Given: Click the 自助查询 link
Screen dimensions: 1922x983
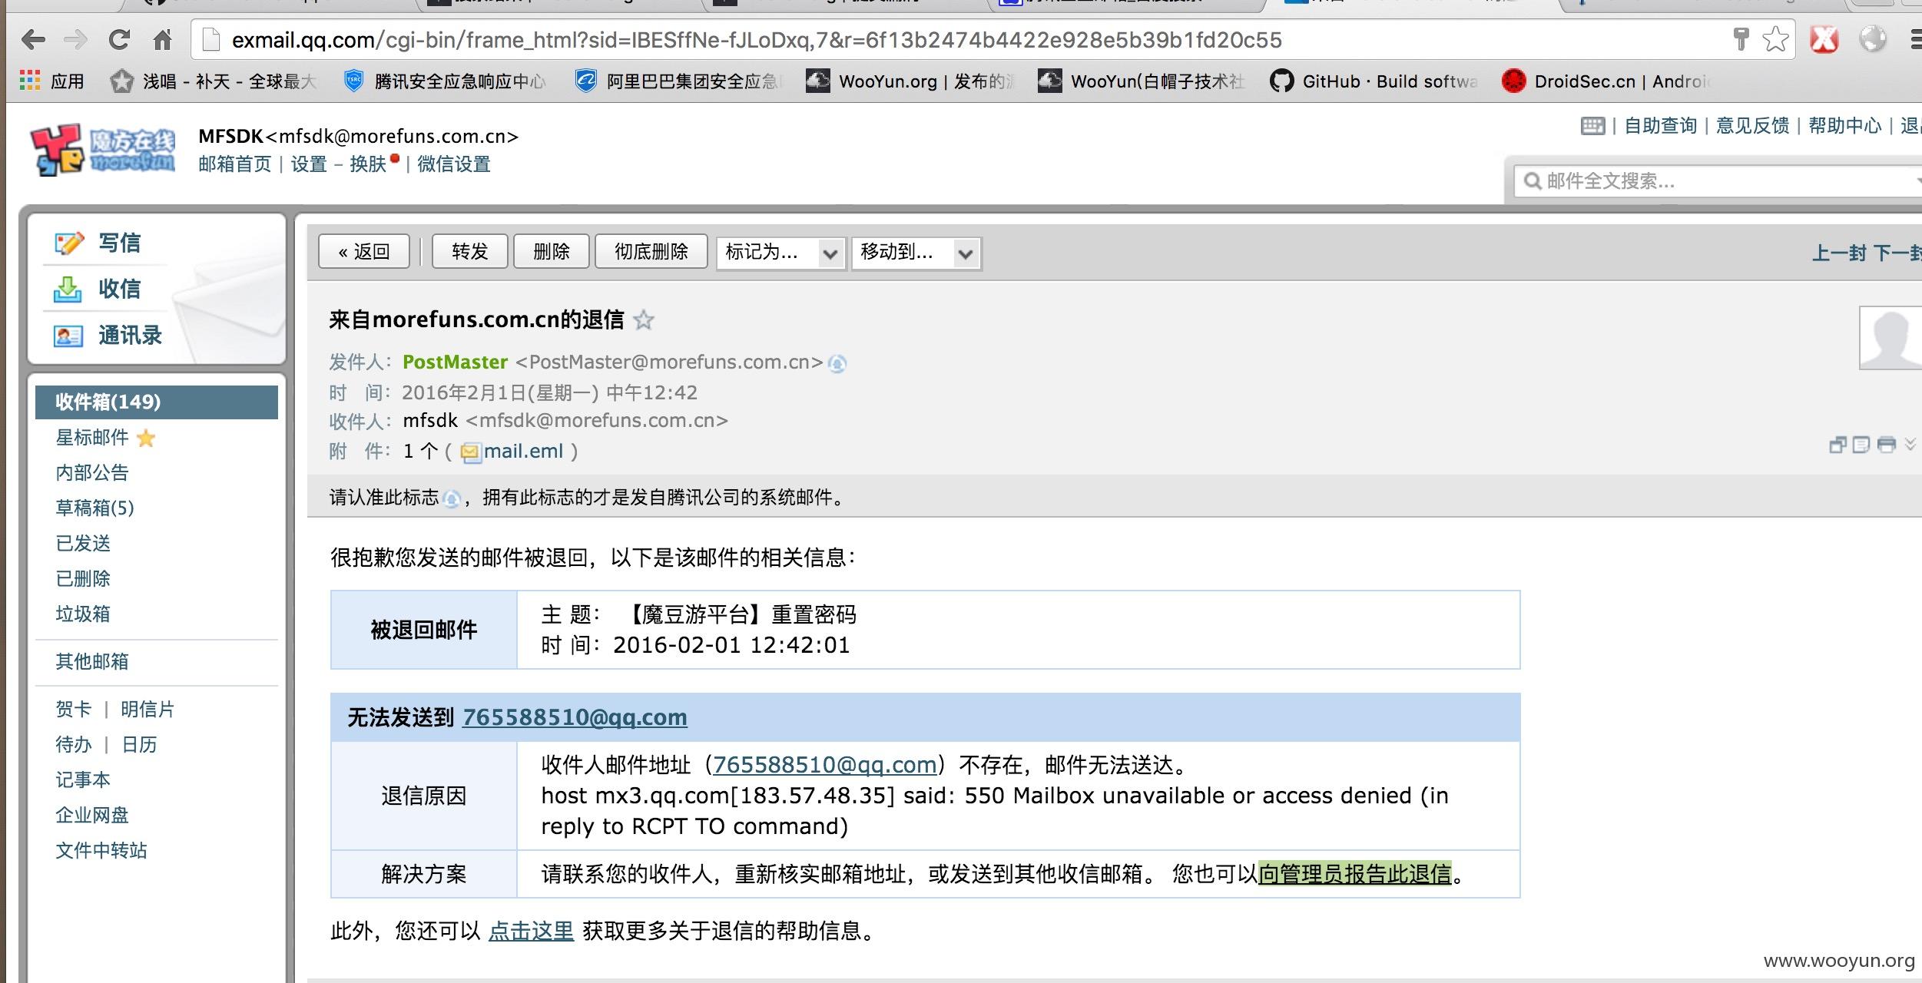Looking at the screenshot, I should (x=1661, y=126).
